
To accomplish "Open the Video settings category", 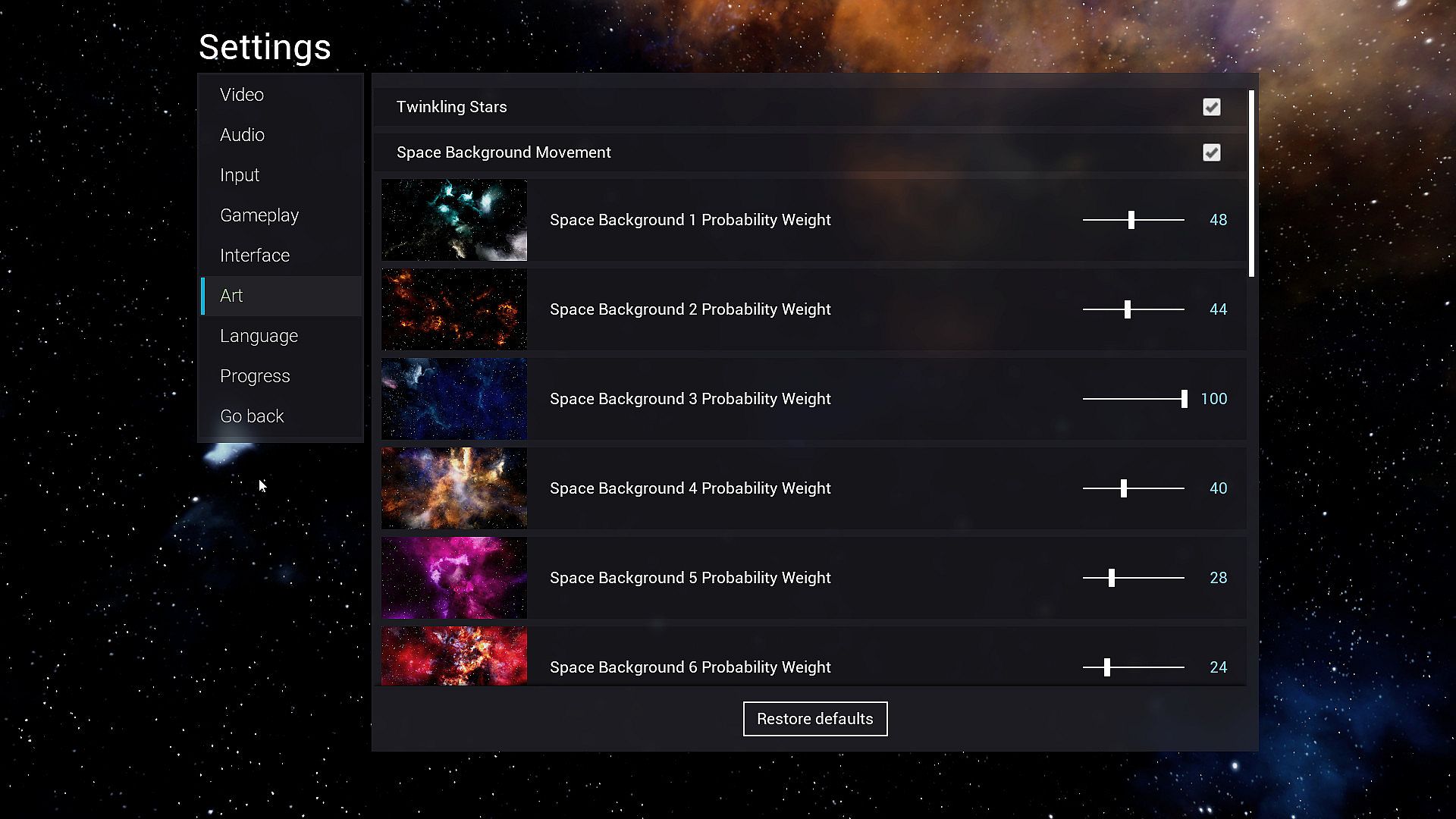I will (x=242, y=95).
